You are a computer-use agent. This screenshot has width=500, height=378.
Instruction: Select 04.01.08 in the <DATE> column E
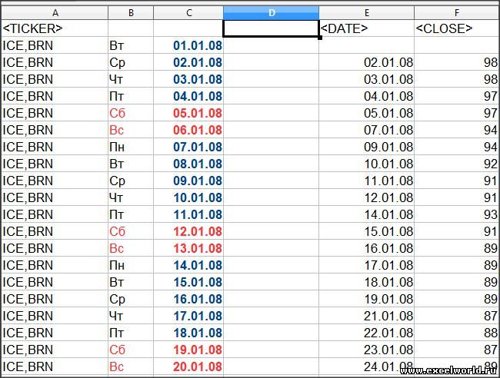(366, 96)
